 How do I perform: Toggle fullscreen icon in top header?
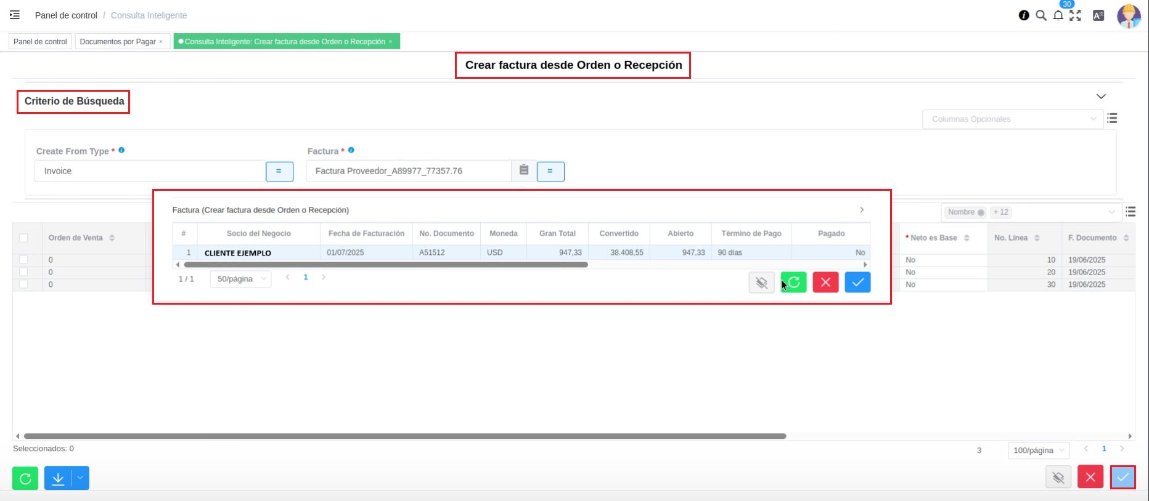pyautogui.click(x=1076, y=15)
